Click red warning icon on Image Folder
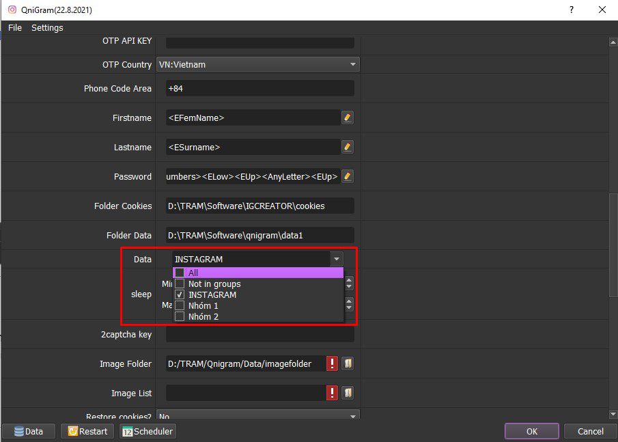618x442 pixels. (333, 363)
